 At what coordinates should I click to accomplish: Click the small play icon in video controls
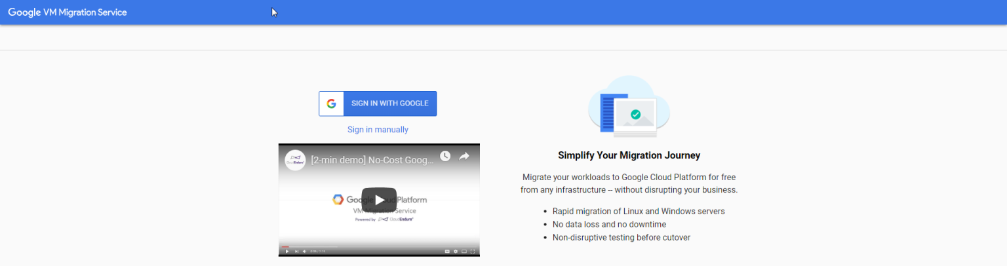point(287,252)
